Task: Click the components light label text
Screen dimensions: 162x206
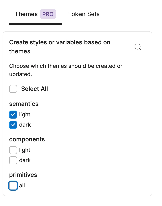Action: click(25, 150)
